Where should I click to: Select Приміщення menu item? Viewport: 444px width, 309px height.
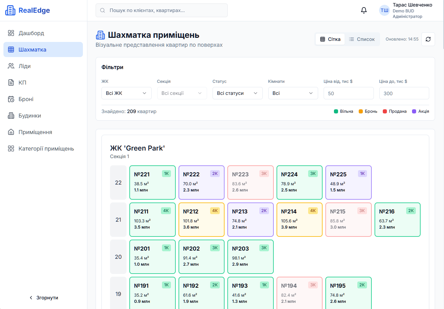35,132
